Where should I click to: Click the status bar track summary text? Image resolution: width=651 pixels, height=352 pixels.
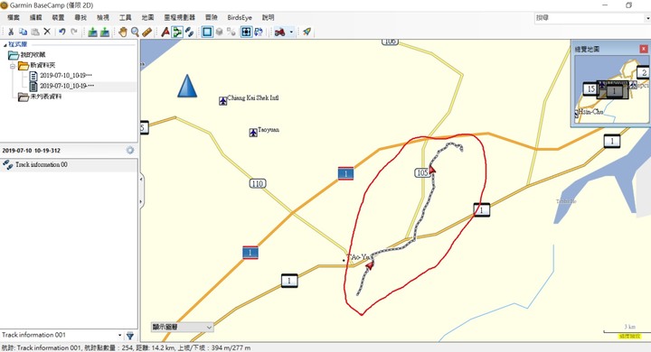pos(126,347)
